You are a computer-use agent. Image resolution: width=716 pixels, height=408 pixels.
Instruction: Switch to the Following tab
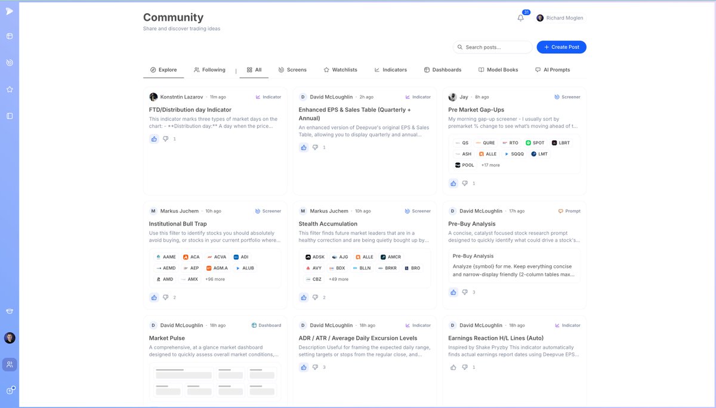click(209, 70)
